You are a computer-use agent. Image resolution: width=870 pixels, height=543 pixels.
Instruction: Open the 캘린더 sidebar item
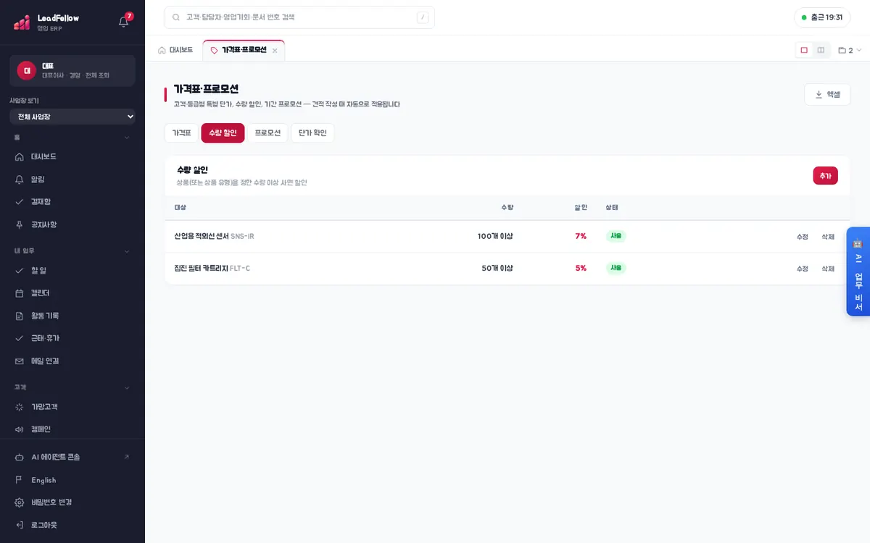[x=72, y=293]
